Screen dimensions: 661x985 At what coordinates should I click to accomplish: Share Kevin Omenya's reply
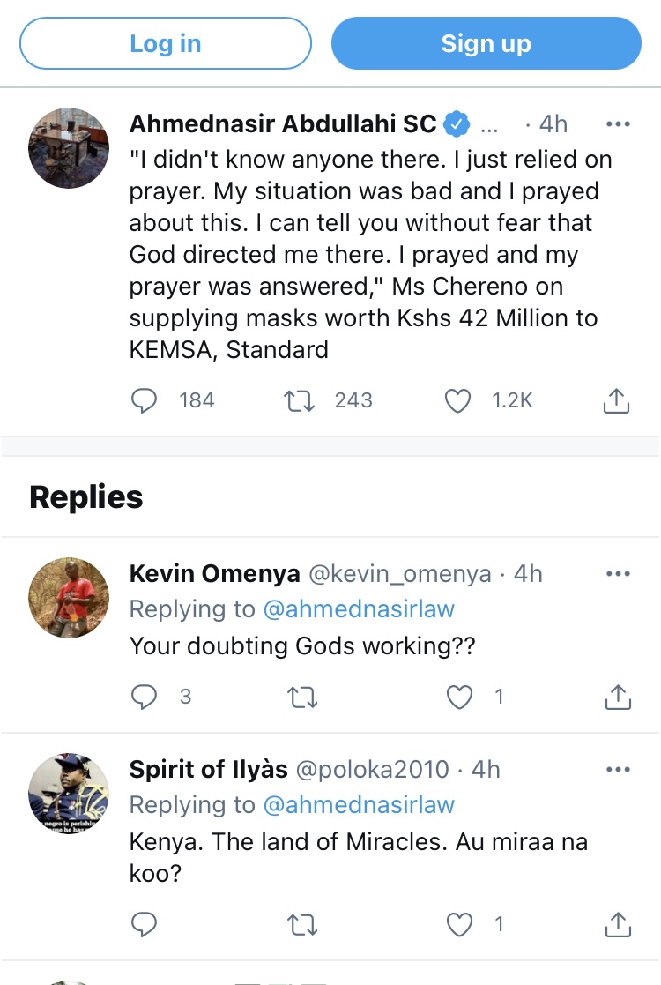tap(618, 698)
